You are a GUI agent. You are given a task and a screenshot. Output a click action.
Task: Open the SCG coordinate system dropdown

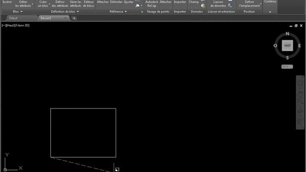pos(287,67)
